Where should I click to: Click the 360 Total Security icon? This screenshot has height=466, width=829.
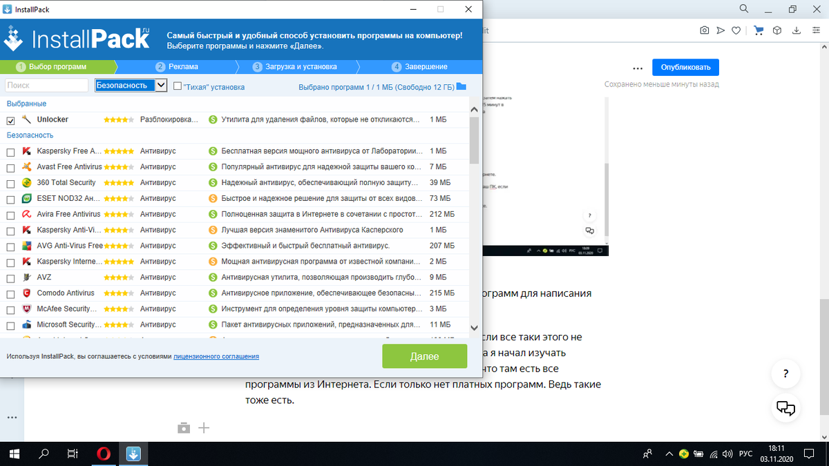click(26, 182)
